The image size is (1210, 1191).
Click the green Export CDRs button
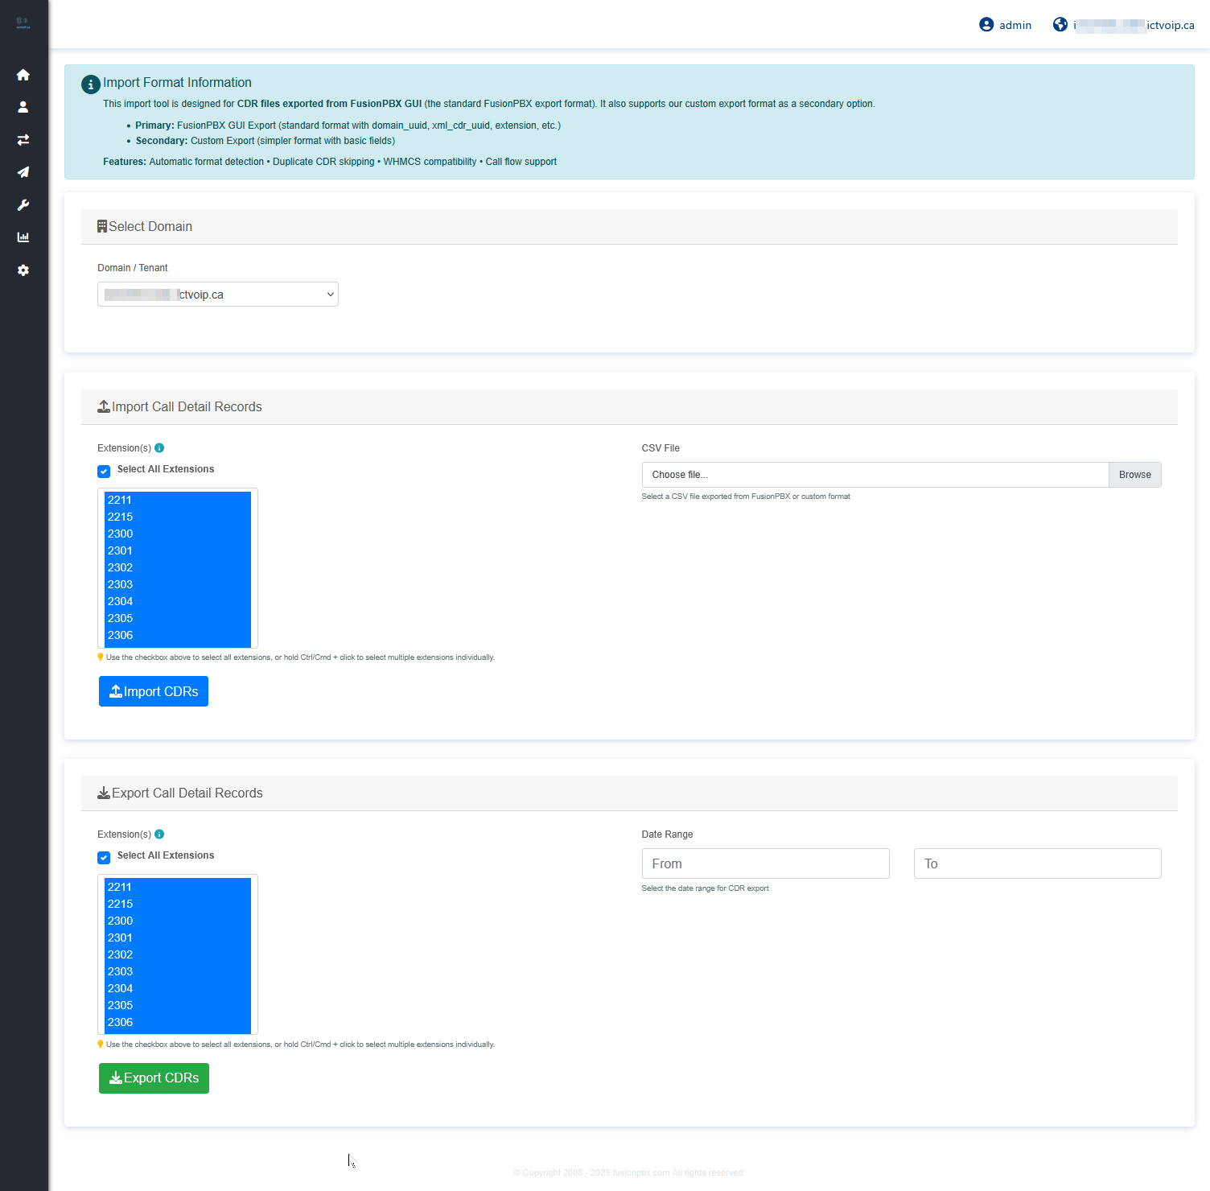pos(153,1078)
